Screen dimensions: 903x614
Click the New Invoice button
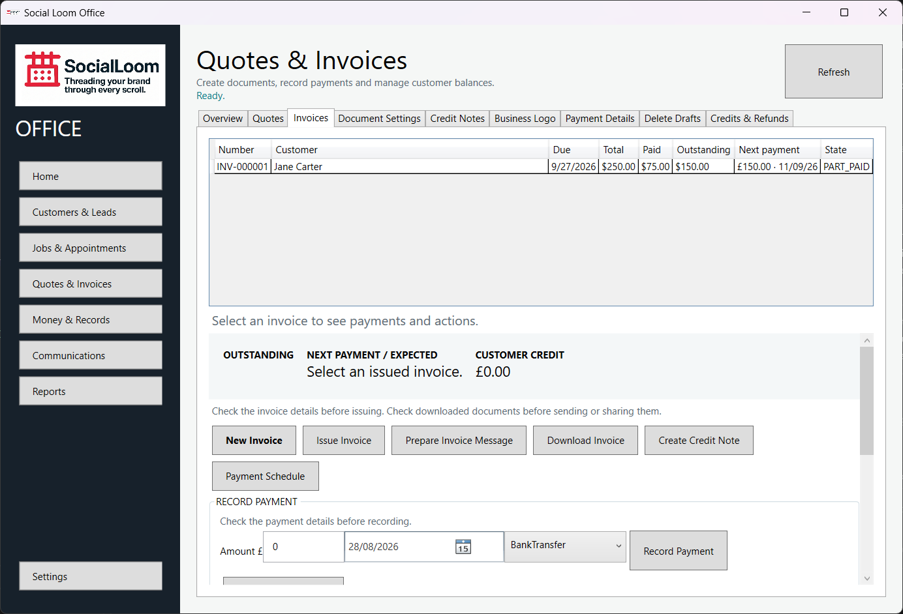click(254, 441)
